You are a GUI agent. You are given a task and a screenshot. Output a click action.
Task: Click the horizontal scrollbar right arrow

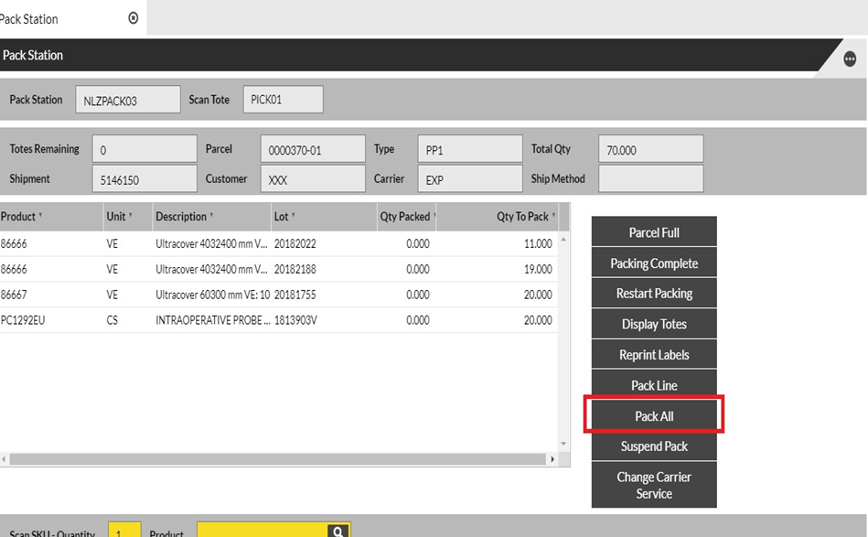coord(552,459)
